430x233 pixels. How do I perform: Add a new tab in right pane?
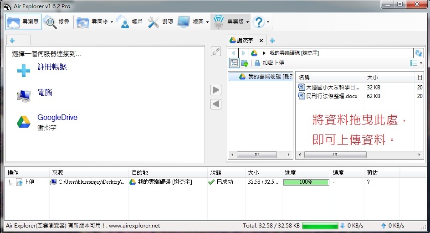coord(272,41)
